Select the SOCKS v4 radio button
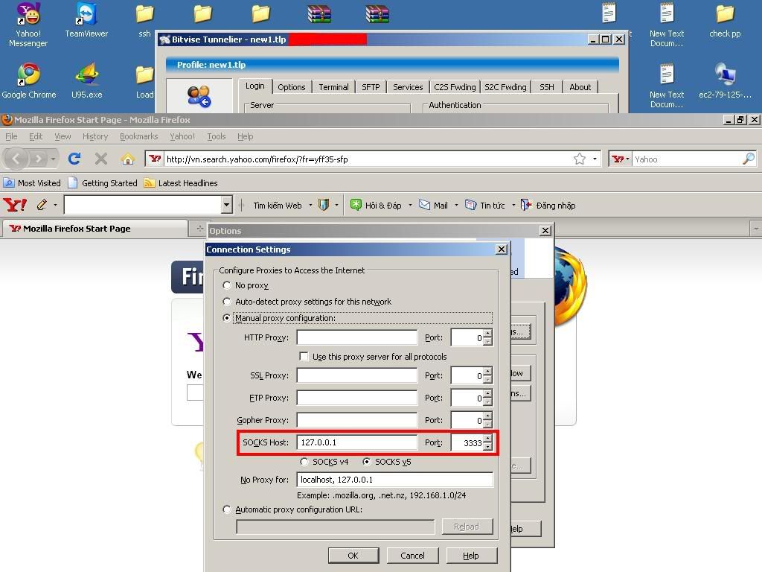 pos(304,462)
